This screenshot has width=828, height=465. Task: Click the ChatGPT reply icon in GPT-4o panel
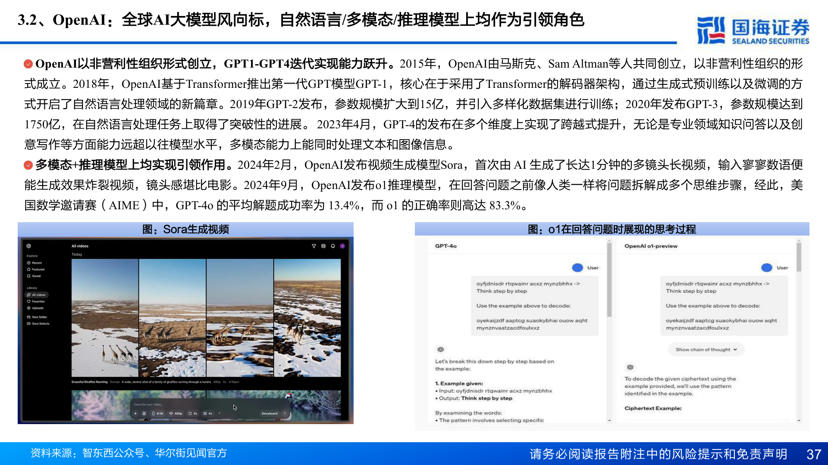click(441, 349)
